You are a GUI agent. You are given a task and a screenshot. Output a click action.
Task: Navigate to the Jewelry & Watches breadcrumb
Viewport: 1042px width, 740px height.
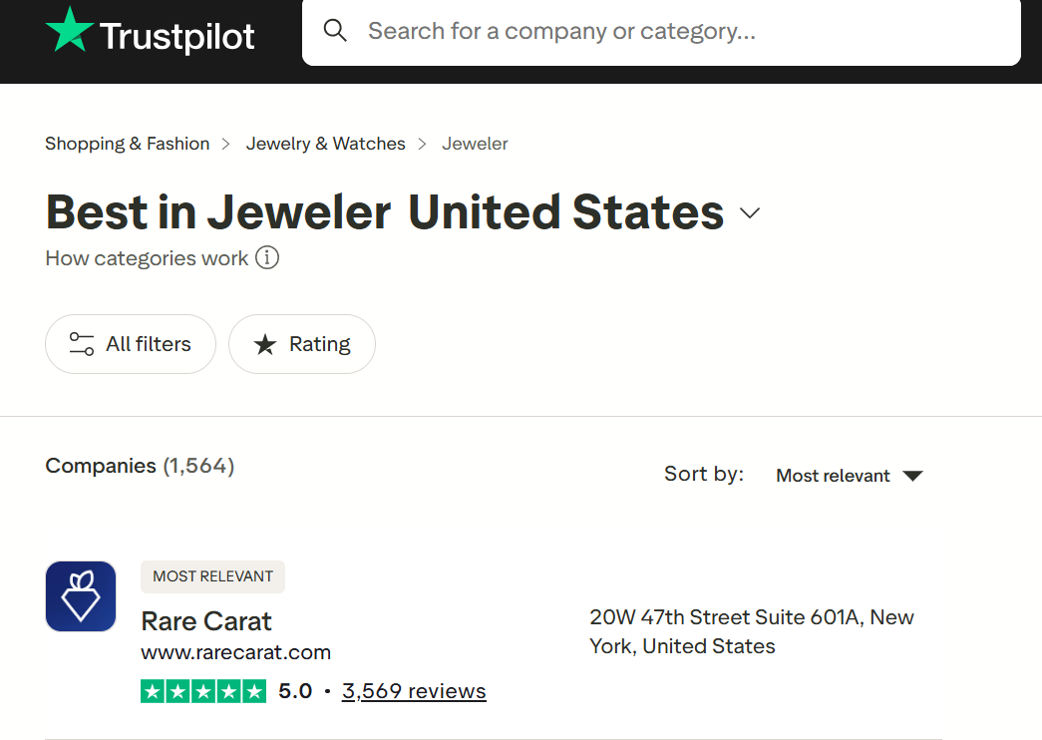tap(325, 143)
